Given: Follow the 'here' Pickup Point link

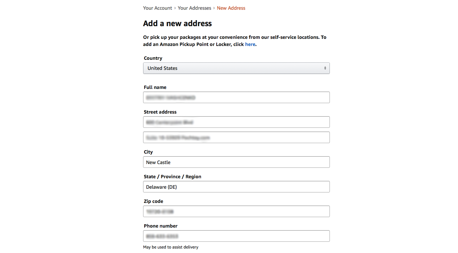Looking at the screenshot, I should coord(250,44).
